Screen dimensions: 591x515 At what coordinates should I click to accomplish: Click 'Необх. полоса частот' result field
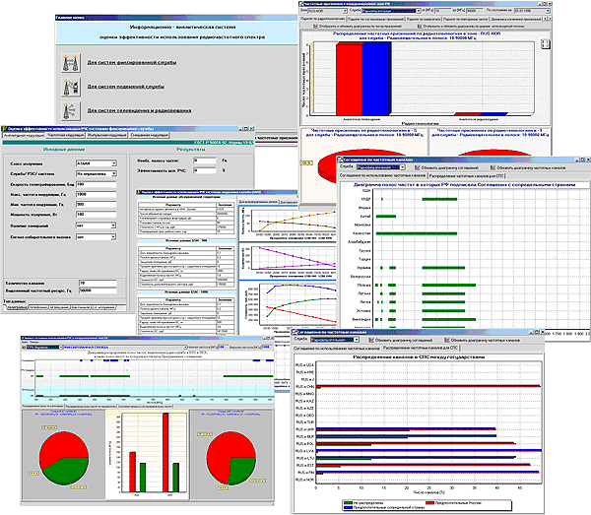pos(205,161)
